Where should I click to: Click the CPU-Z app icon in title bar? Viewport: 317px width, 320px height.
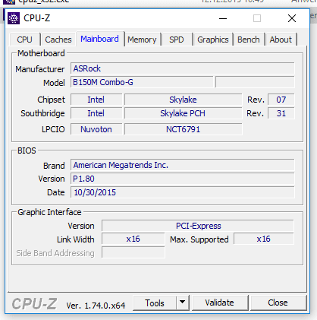[x=14, y=18]
